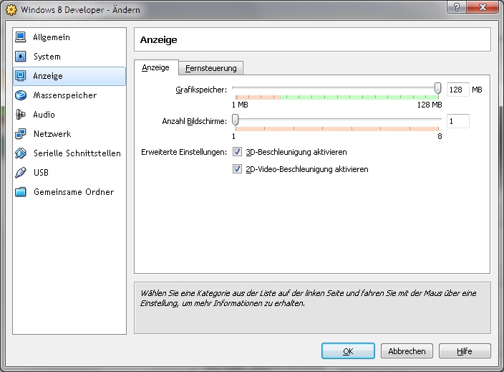Click the Anzahl Bildschirme label

tap(195, 121)
